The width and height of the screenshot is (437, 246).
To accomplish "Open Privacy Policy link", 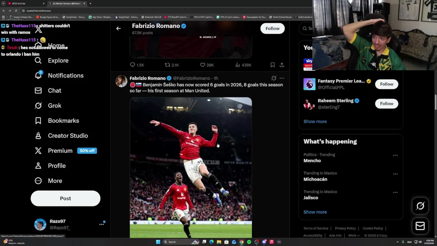I will click(345, 228).
